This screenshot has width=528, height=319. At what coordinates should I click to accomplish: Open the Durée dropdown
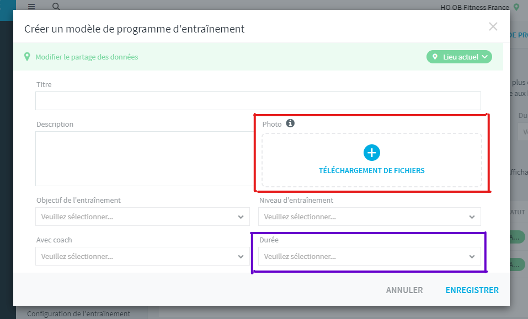[x=370, y=256]
